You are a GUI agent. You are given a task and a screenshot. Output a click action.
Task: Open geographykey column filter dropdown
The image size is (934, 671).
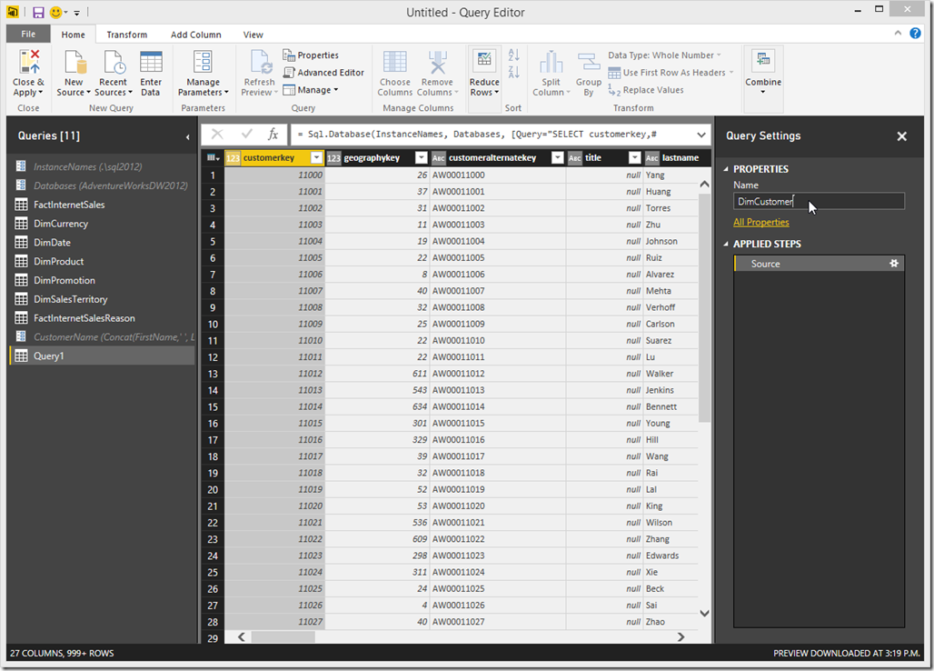click(422, 158)
